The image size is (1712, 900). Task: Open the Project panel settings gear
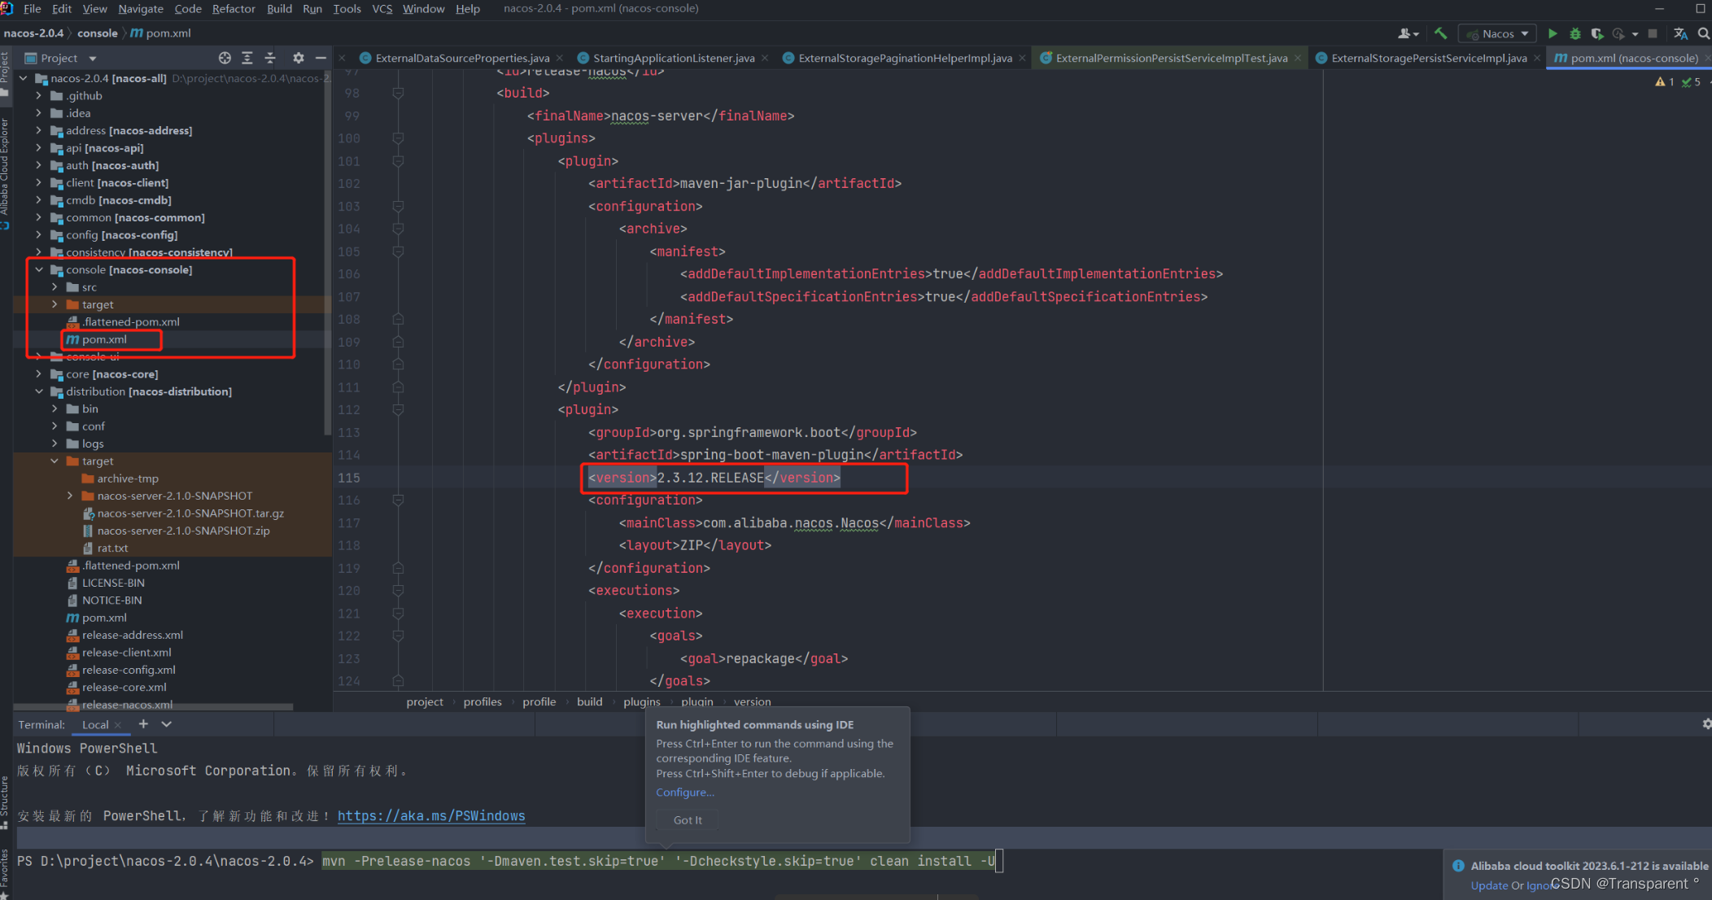coord(298,58)
